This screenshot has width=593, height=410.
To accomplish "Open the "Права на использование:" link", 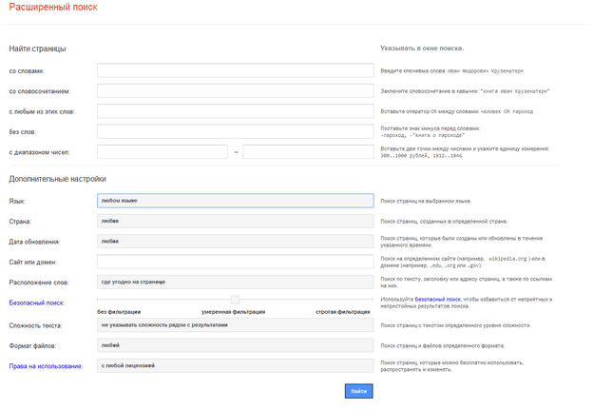I will coord(46,365).
